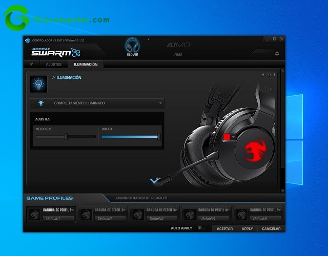Click the Default5 profile name field
Screen dimensions: 328x256
265,219
